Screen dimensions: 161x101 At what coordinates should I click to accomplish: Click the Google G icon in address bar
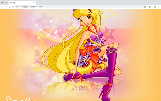14,7
